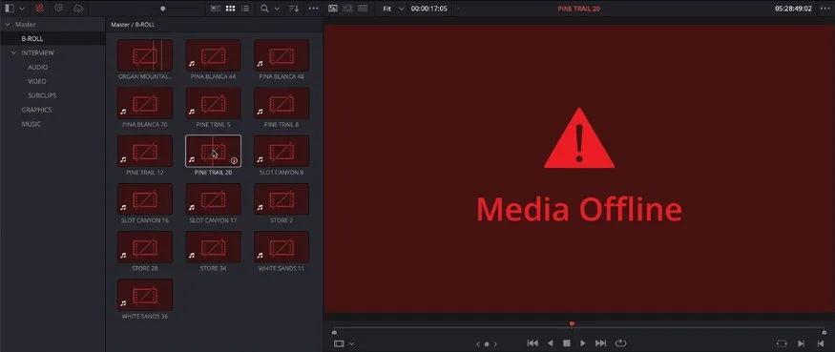Open the SUBCLIPS sub-bin

(42, 95)
